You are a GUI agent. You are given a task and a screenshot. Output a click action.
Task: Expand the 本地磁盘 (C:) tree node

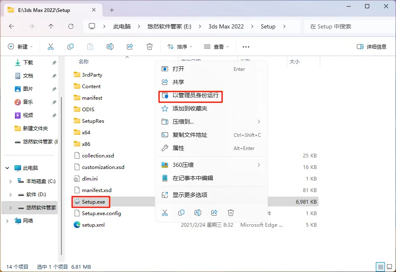[10, 181]
